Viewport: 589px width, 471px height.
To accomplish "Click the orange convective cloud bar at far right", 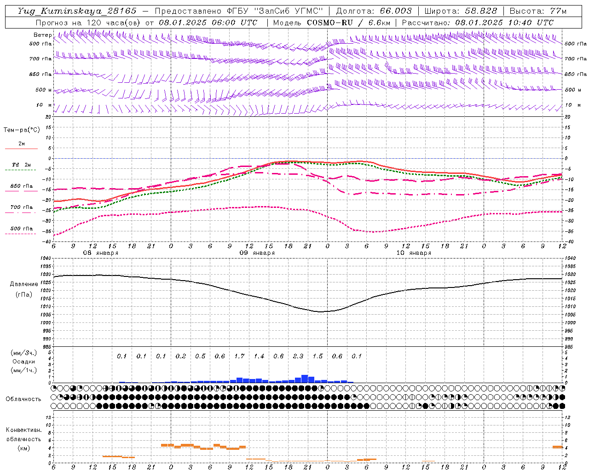I will click(558, 447).
